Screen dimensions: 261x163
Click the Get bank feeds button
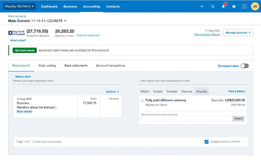(x=24, y=50)
